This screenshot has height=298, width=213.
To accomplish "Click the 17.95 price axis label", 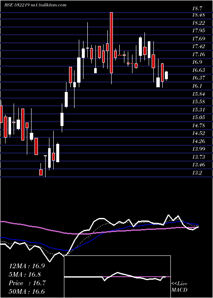I will [199, 31].
